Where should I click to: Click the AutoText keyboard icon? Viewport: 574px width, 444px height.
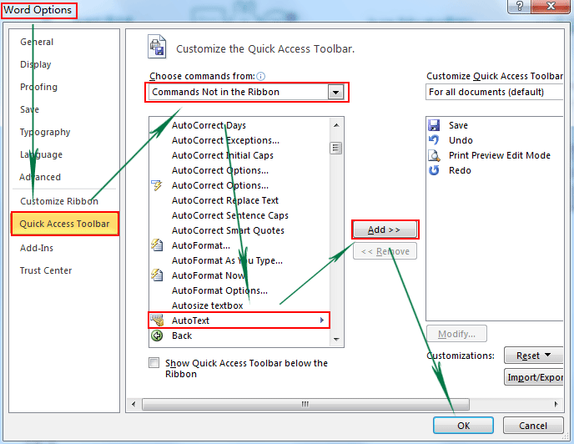(x=158, y=320)
